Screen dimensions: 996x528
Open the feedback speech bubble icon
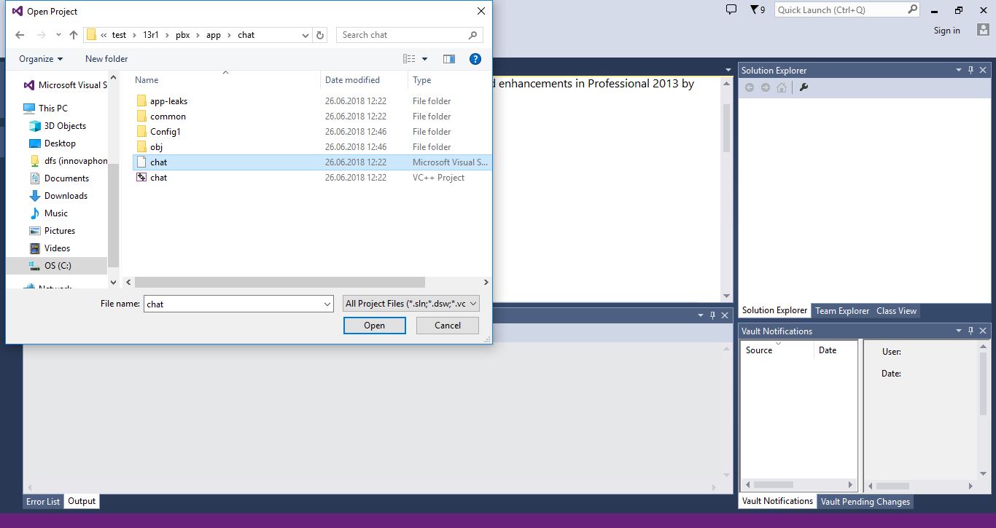(x=731, y=9)
